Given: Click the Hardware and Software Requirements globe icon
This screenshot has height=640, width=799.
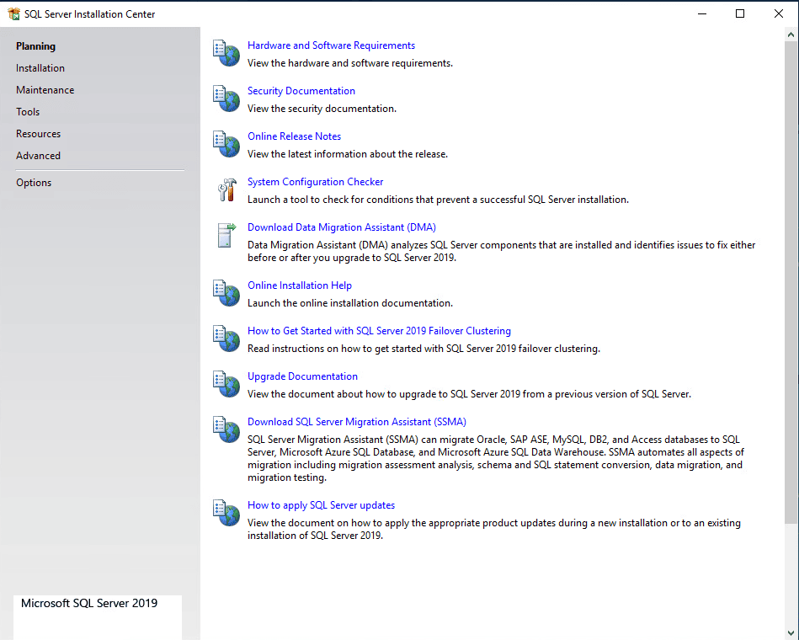Looking at the screenshot, I should point(226,53).
